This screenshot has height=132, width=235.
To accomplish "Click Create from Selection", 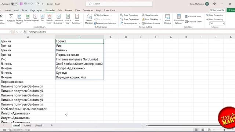I will click(105, 23).
